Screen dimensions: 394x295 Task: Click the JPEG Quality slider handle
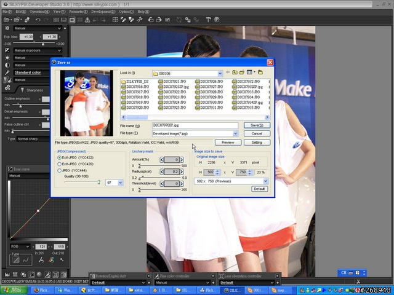98,182
